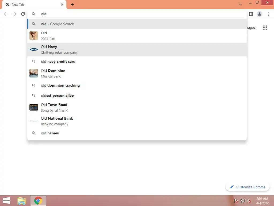Click search icon beside 'oldest person alive'

click(34, 95)
